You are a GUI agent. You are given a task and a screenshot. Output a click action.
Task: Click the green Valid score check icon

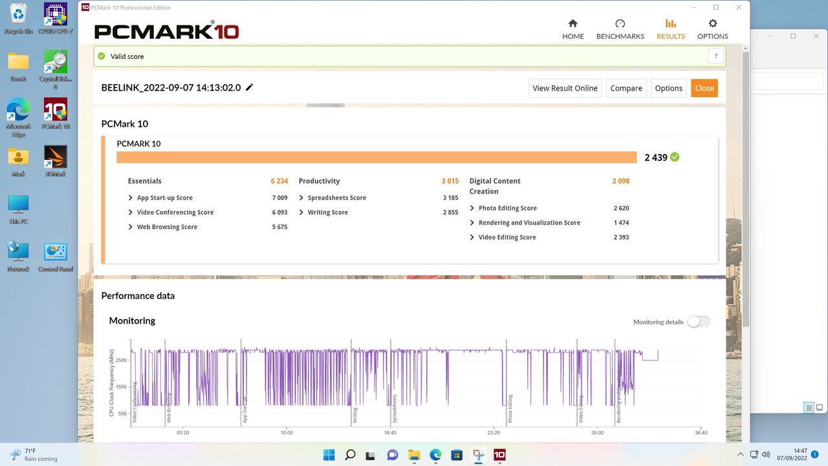[x=101, y=56]
